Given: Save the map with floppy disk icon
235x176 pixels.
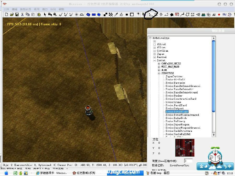Looking at the screenshot, I should (x=17, y=15).
